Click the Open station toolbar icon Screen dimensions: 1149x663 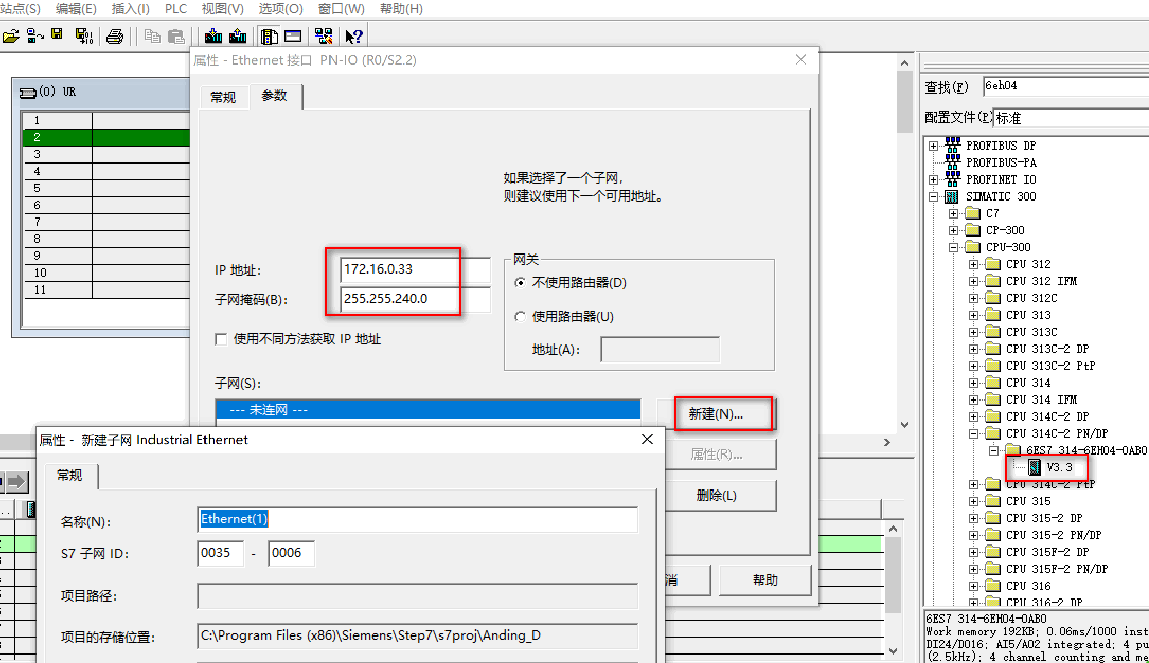click(x=11, y=36)
